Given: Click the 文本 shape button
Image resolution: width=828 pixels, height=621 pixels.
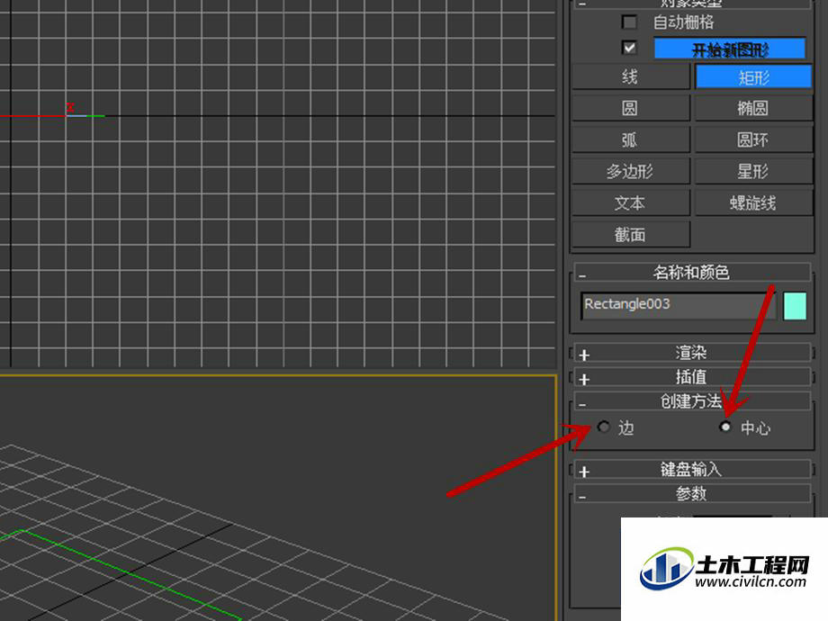Looking at the screenshot, I should 631,202.
